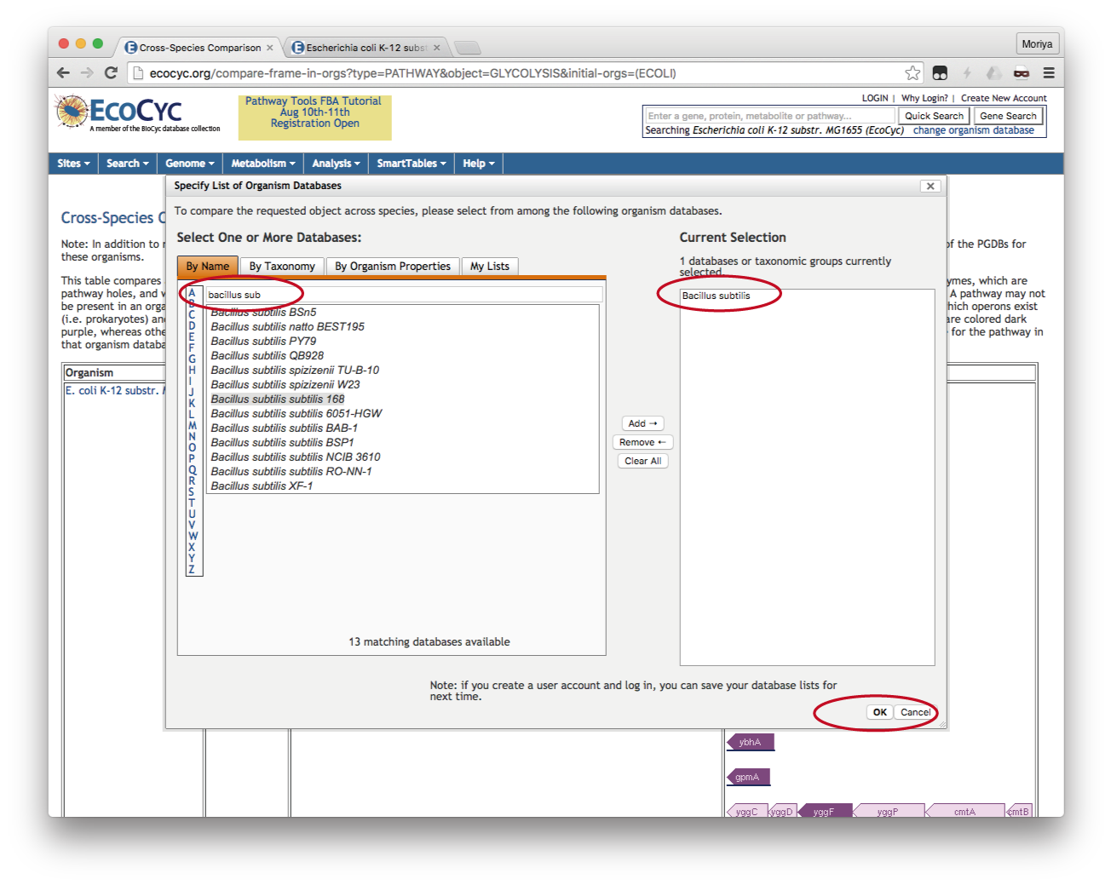Choose Bacillus subtilis spizizenii TU-B-10
Image resolution: width=1111 pixels, height=885 pixels.
point(295,371)
